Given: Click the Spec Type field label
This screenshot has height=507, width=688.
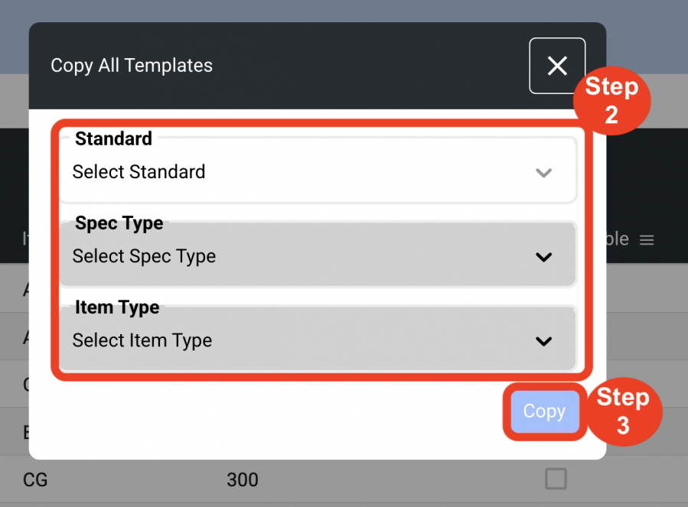Looking at the screenshot, I should [x=119, y=223].
